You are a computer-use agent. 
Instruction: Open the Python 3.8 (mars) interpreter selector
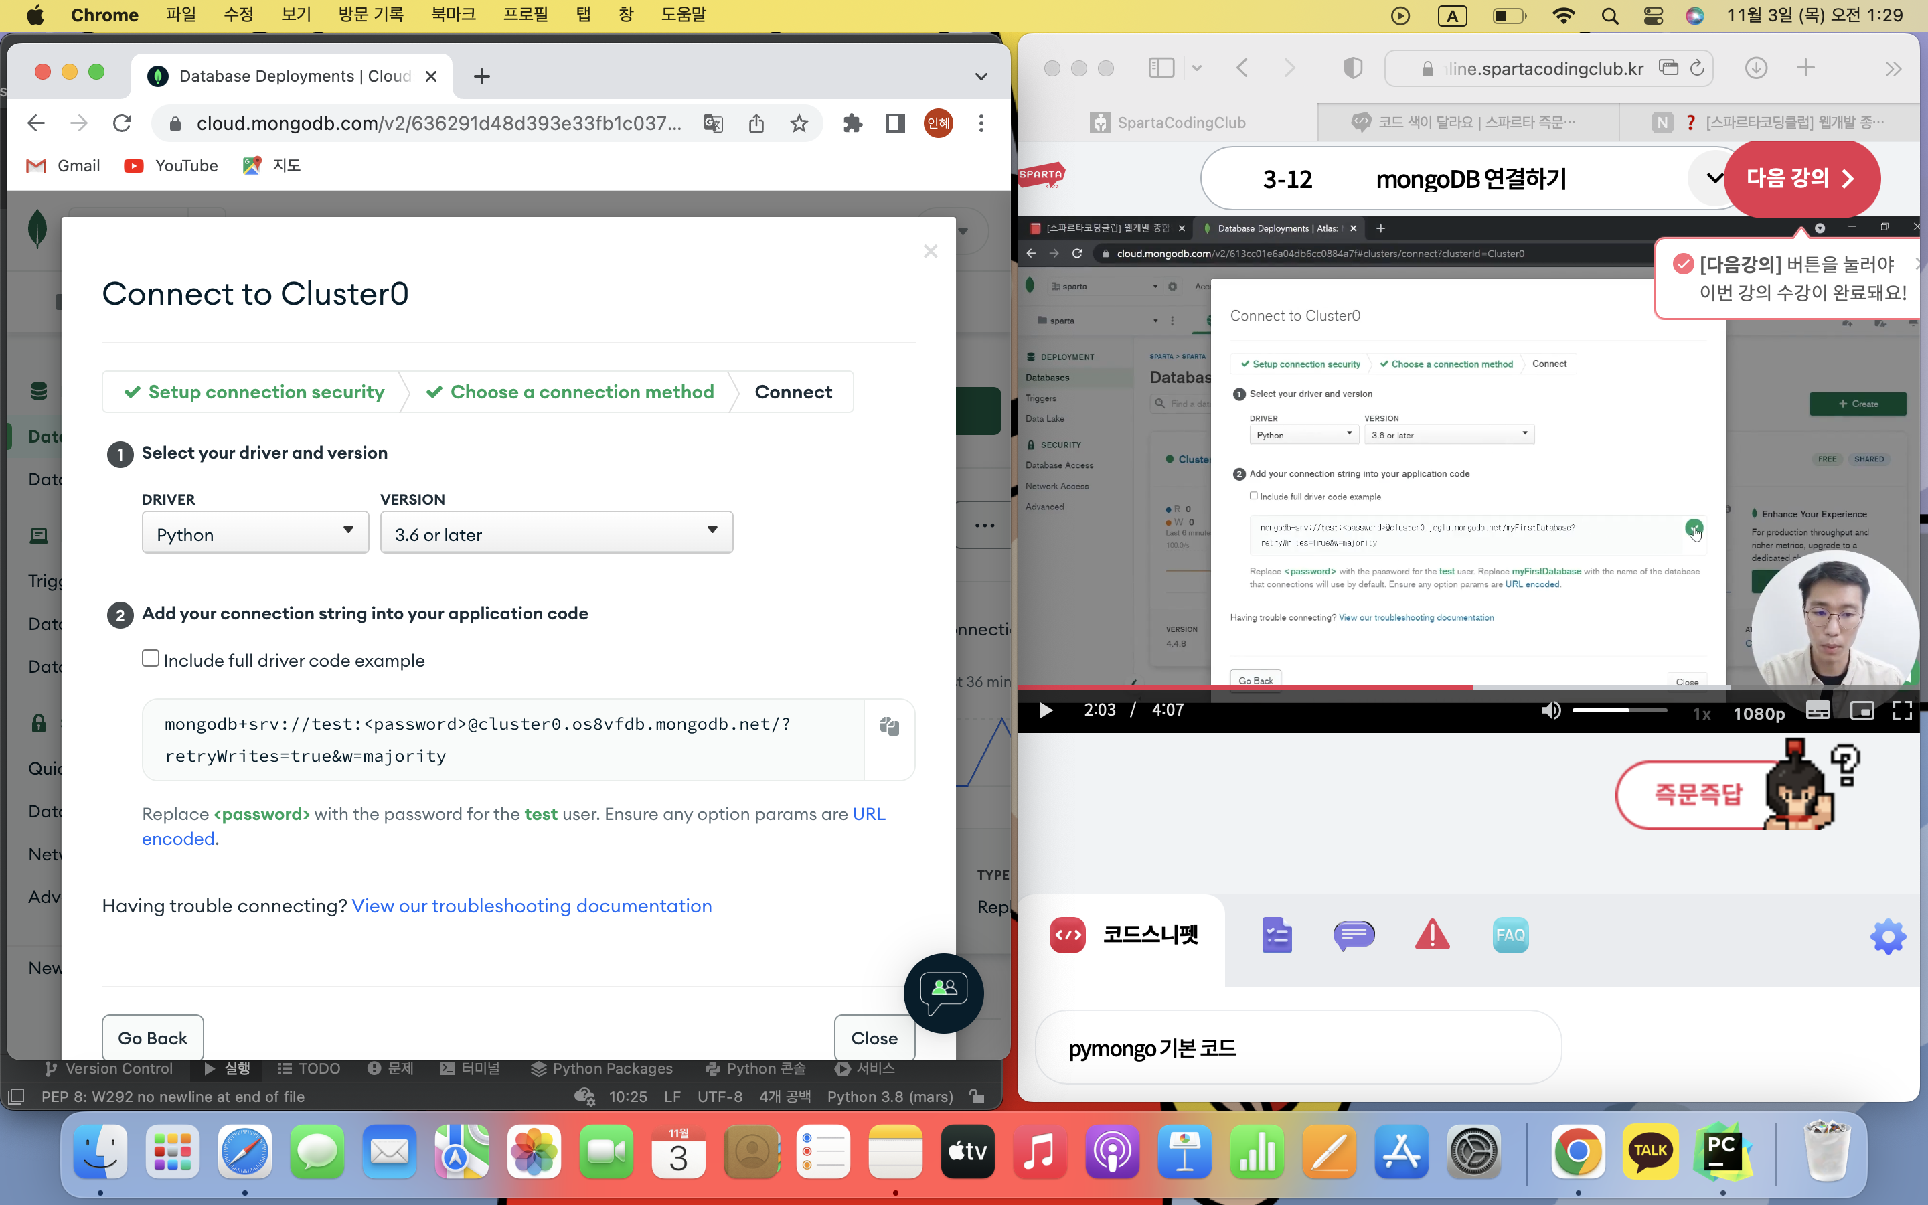pos(890,1097)
